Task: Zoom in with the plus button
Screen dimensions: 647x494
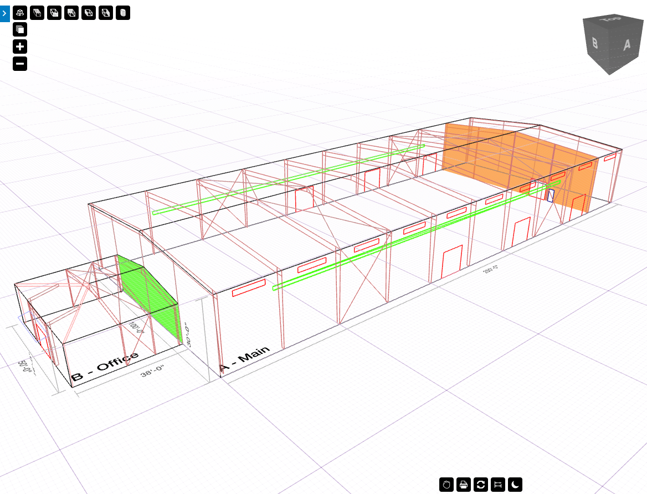Action: [x=20, y=47]
